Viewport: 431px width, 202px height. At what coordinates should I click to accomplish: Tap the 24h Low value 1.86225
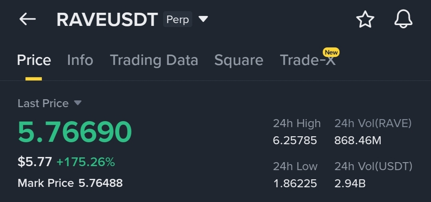[295, 183]
